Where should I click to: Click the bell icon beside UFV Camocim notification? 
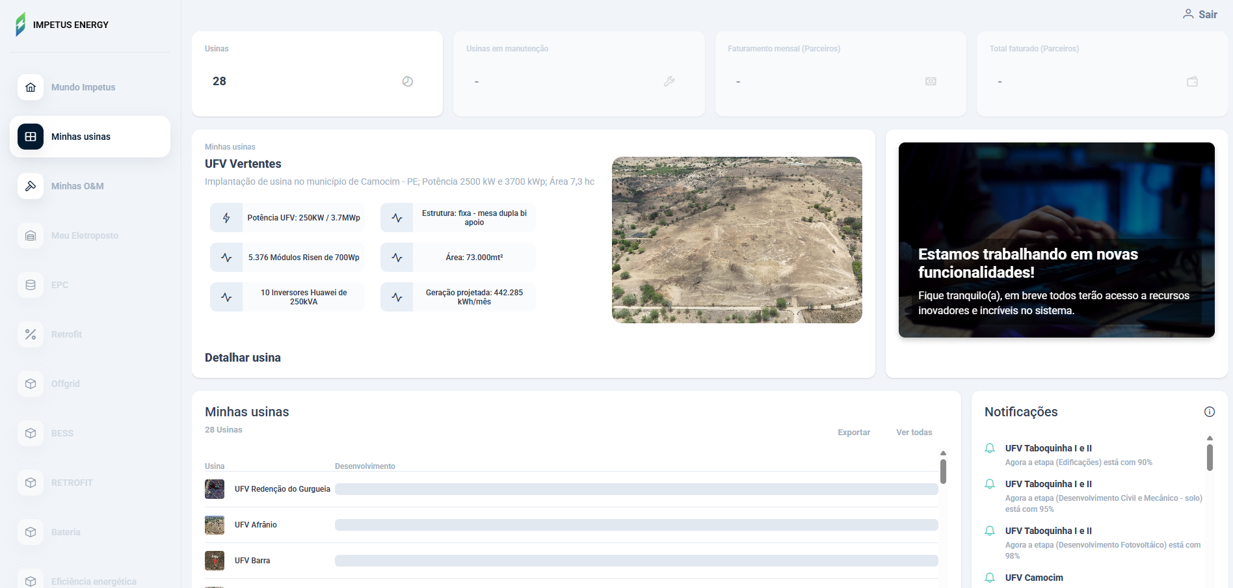click(990, 578)
